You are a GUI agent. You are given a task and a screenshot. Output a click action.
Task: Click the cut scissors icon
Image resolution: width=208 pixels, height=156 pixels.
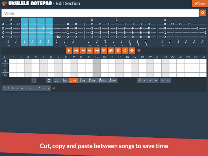tap(104, 51)
